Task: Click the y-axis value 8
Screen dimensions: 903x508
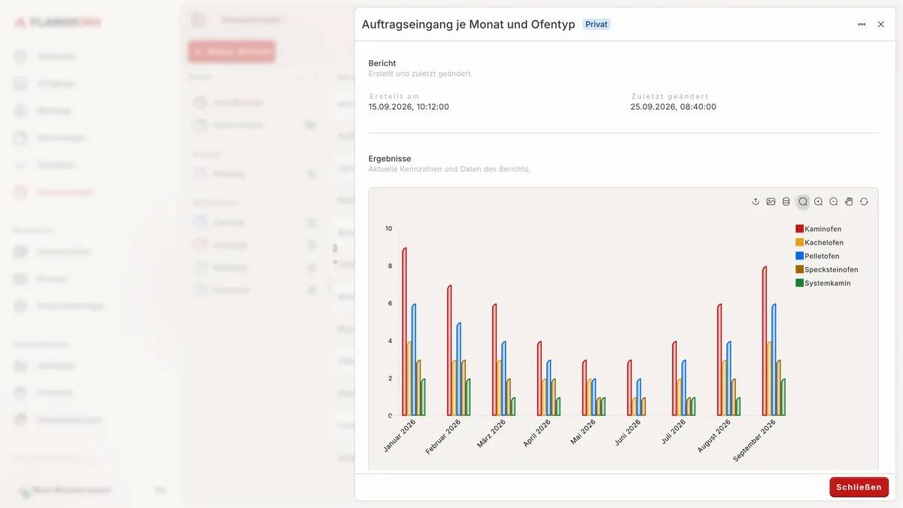Action: tap(390, 266)
